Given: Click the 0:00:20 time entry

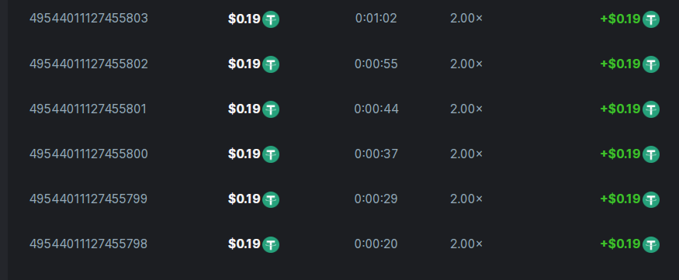Looking at the screenshot, I should (376, 244).
